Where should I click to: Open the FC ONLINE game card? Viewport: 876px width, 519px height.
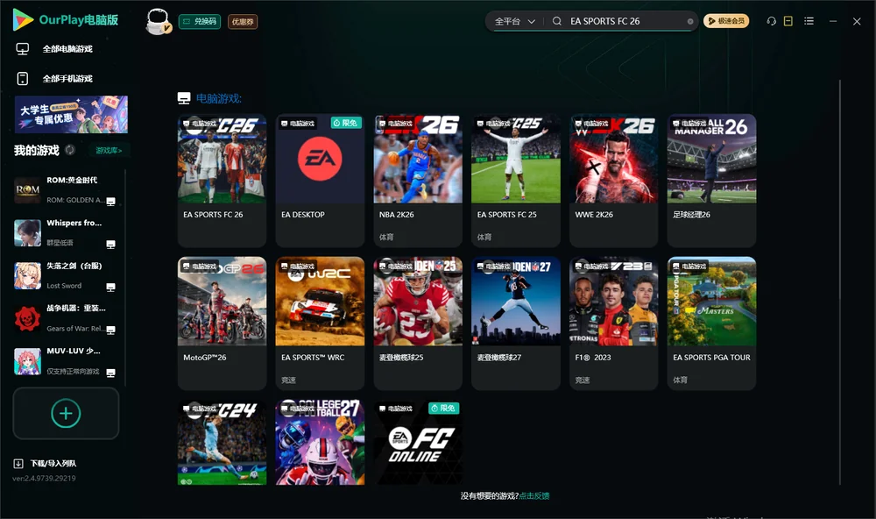click(x=418, y=442)
